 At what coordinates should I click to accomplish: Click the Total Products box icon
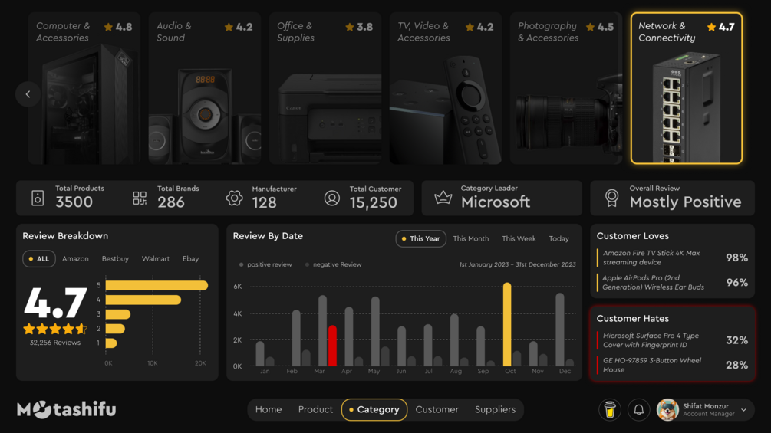(38, 198)
